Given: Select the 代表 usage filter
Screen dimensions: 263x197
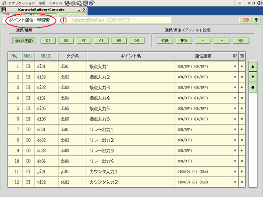Looking at the screenshot, I should point(165,41).
